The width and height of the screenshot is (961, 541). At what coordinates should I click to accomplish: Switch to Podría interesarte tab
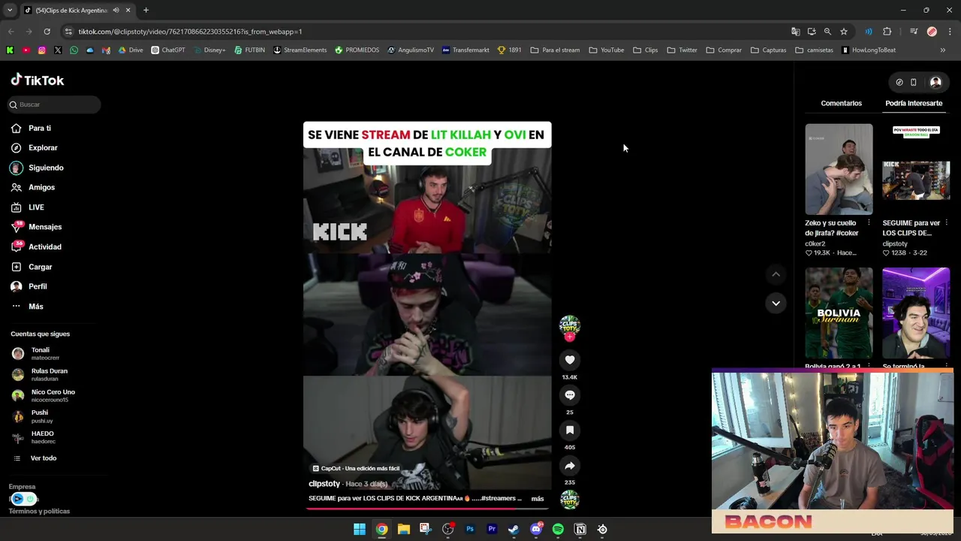click(914, 103)
